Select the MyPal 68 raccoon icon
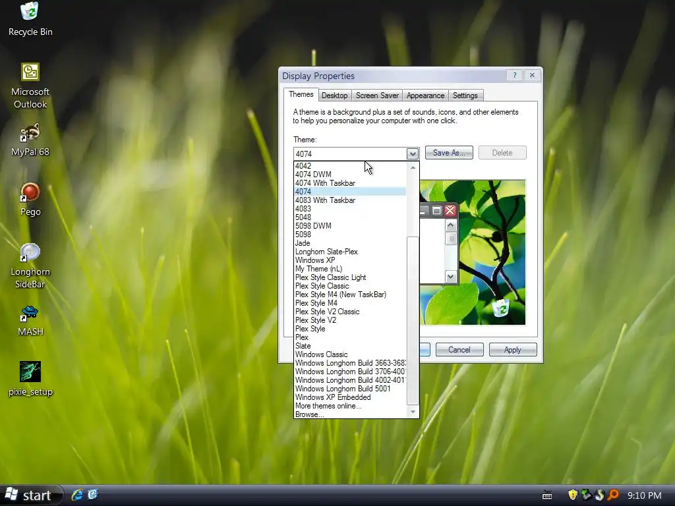 30,133
